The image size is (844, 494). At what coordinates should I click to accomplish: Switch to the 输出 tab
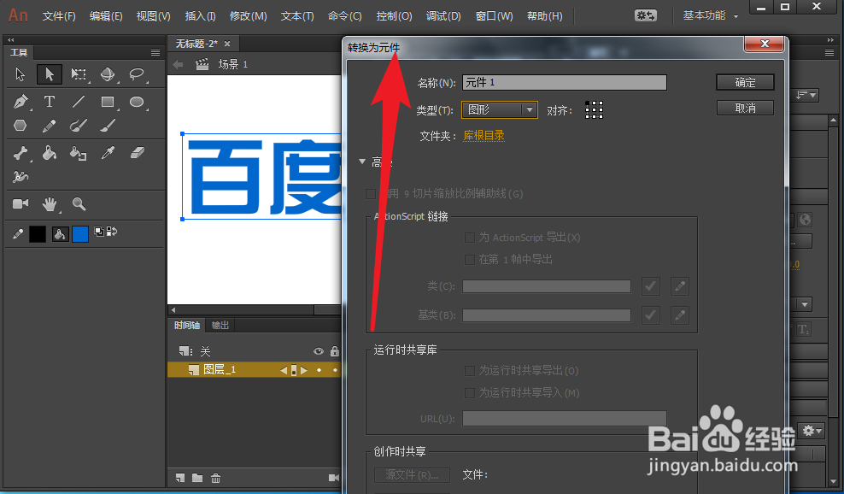pos(220,325)
